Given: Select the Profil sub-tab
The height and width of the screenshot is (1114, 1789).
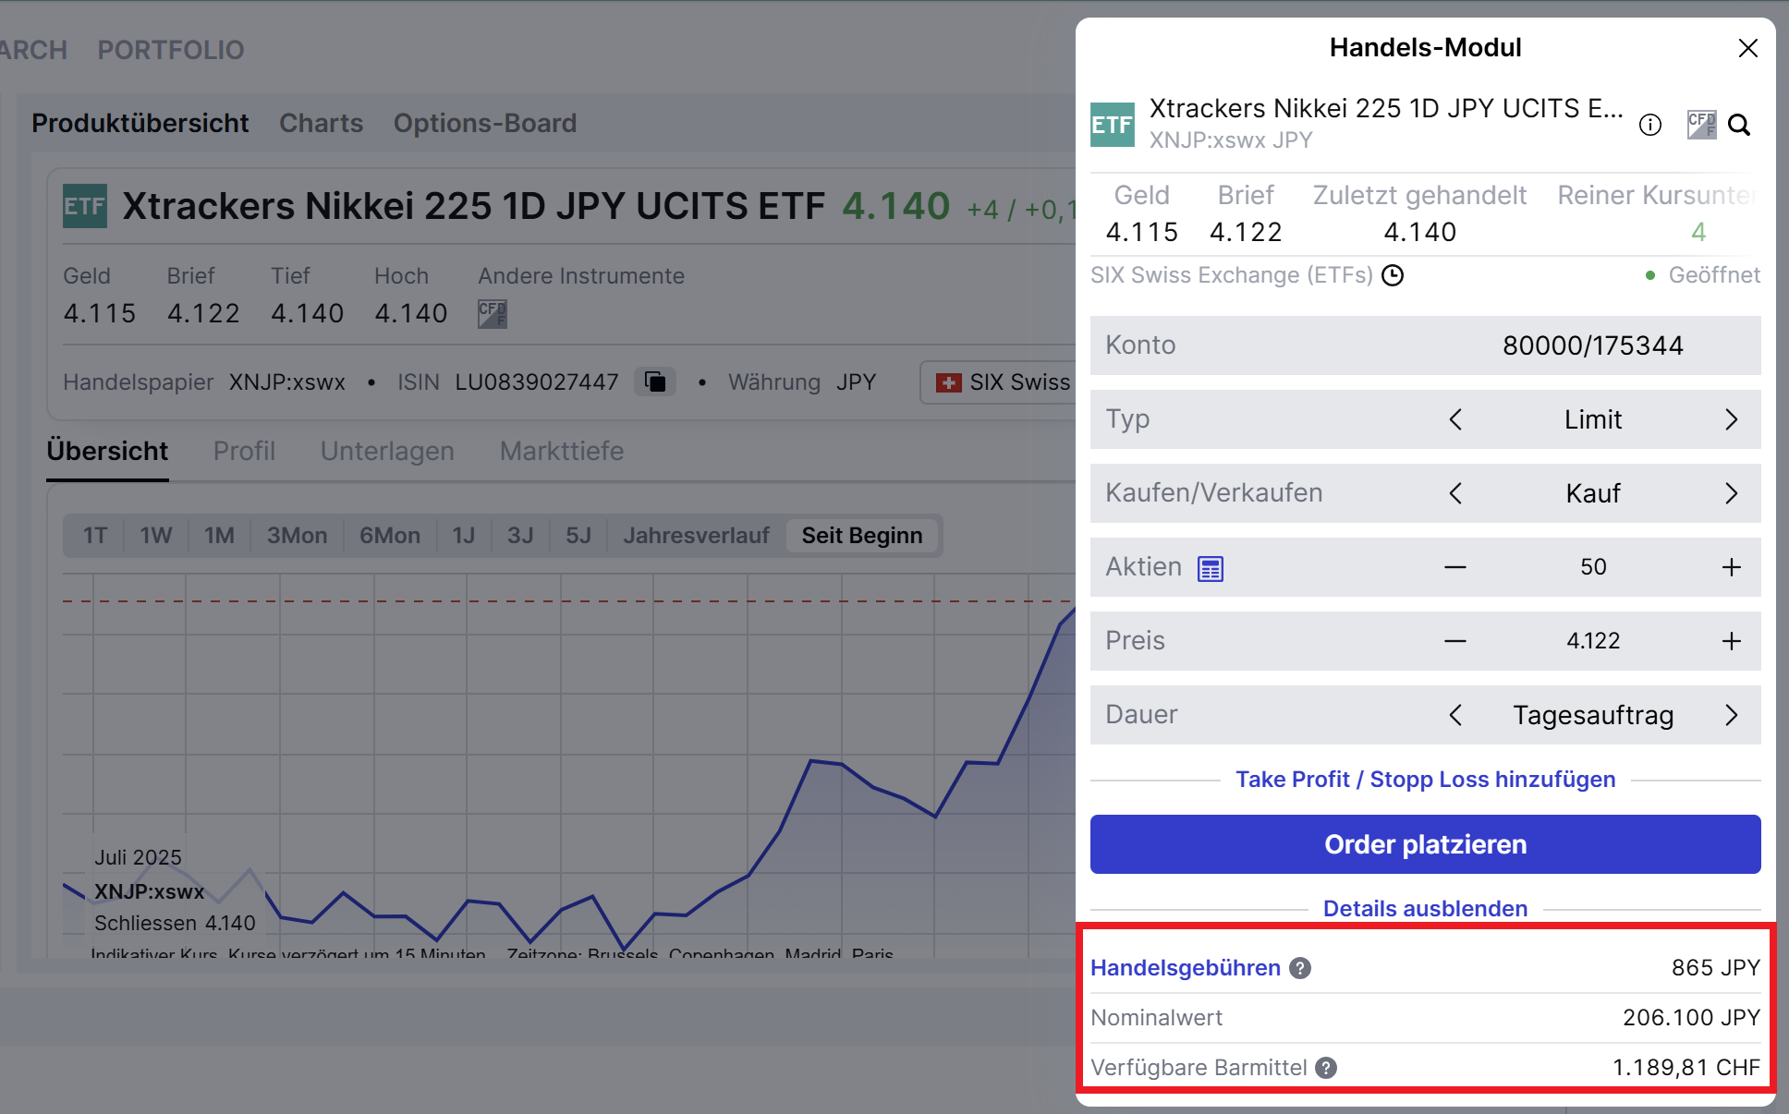Looking at the screenshot, I should click(x=244, y=451).
